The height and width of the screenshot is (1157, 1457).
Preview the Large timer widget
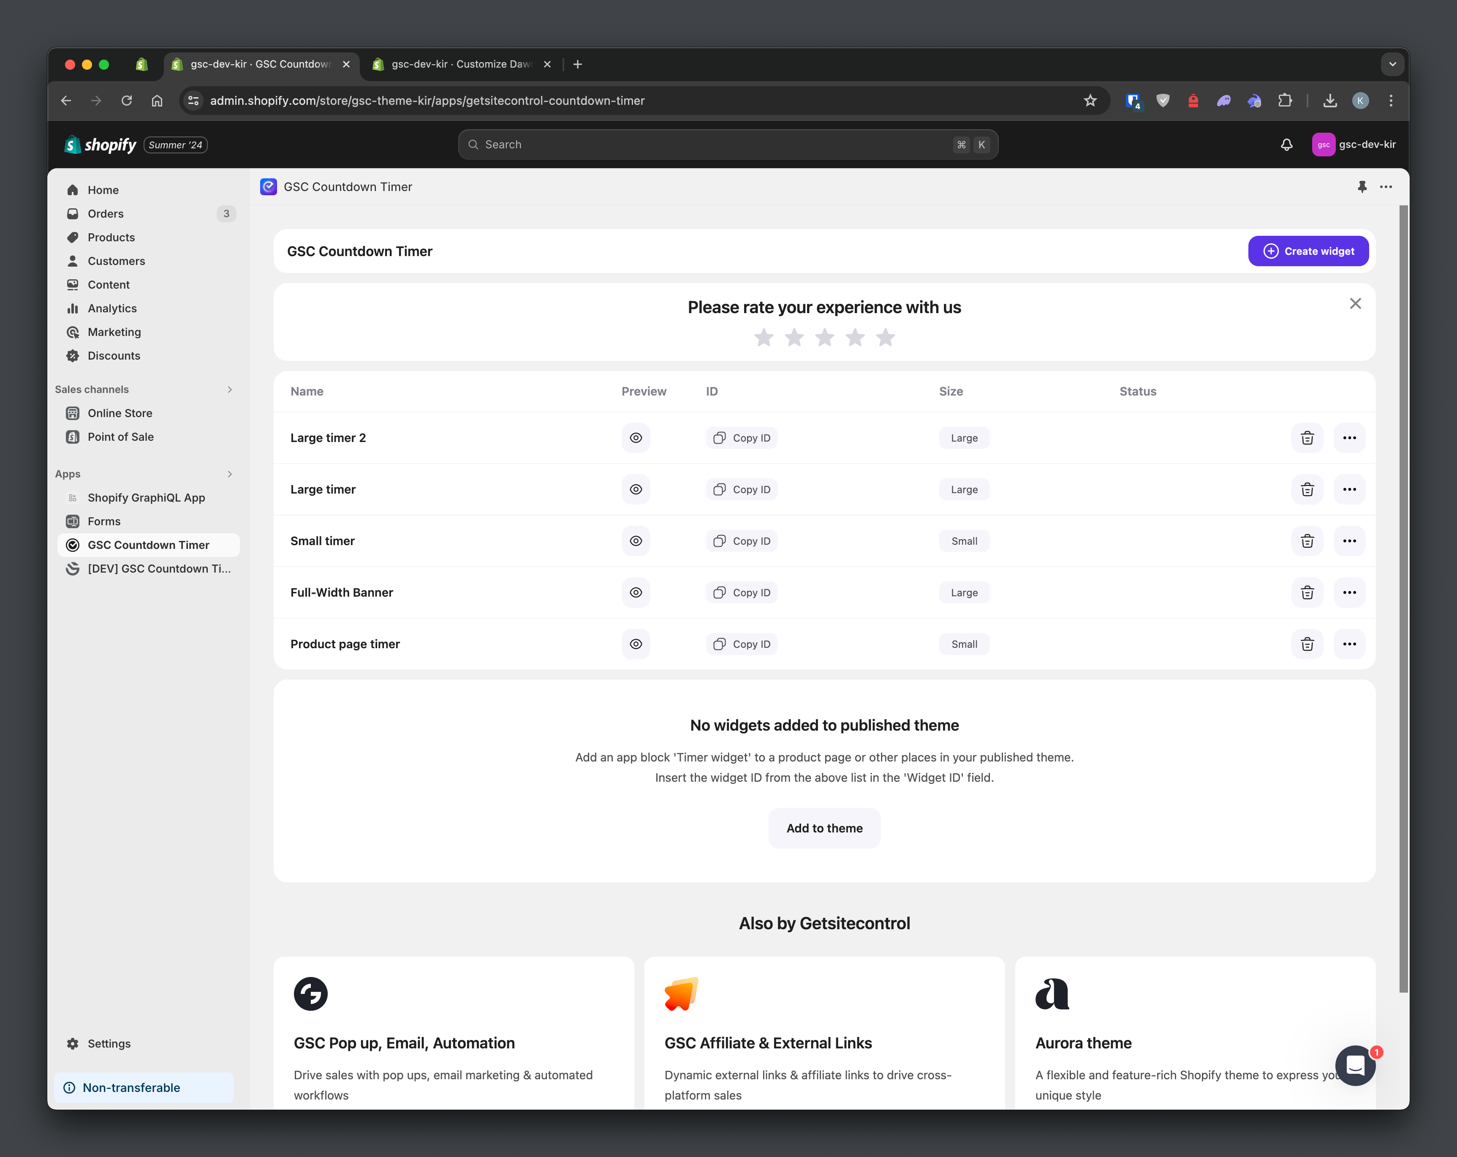point(635,490)
